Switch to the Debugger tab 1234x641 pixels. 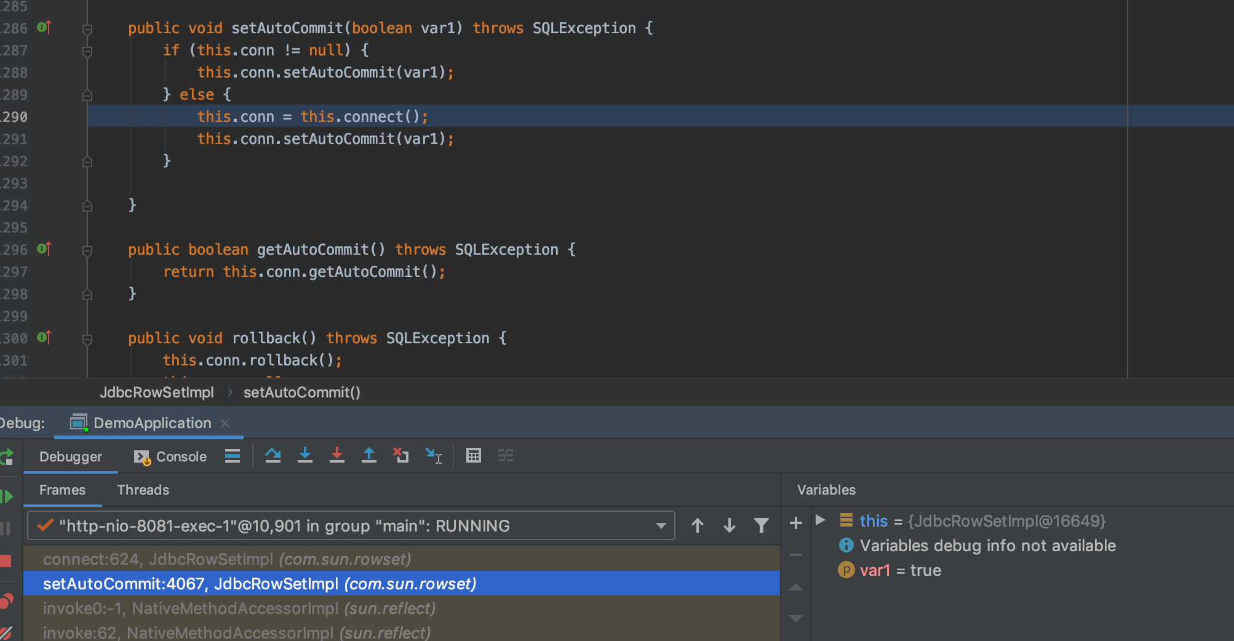71,456
